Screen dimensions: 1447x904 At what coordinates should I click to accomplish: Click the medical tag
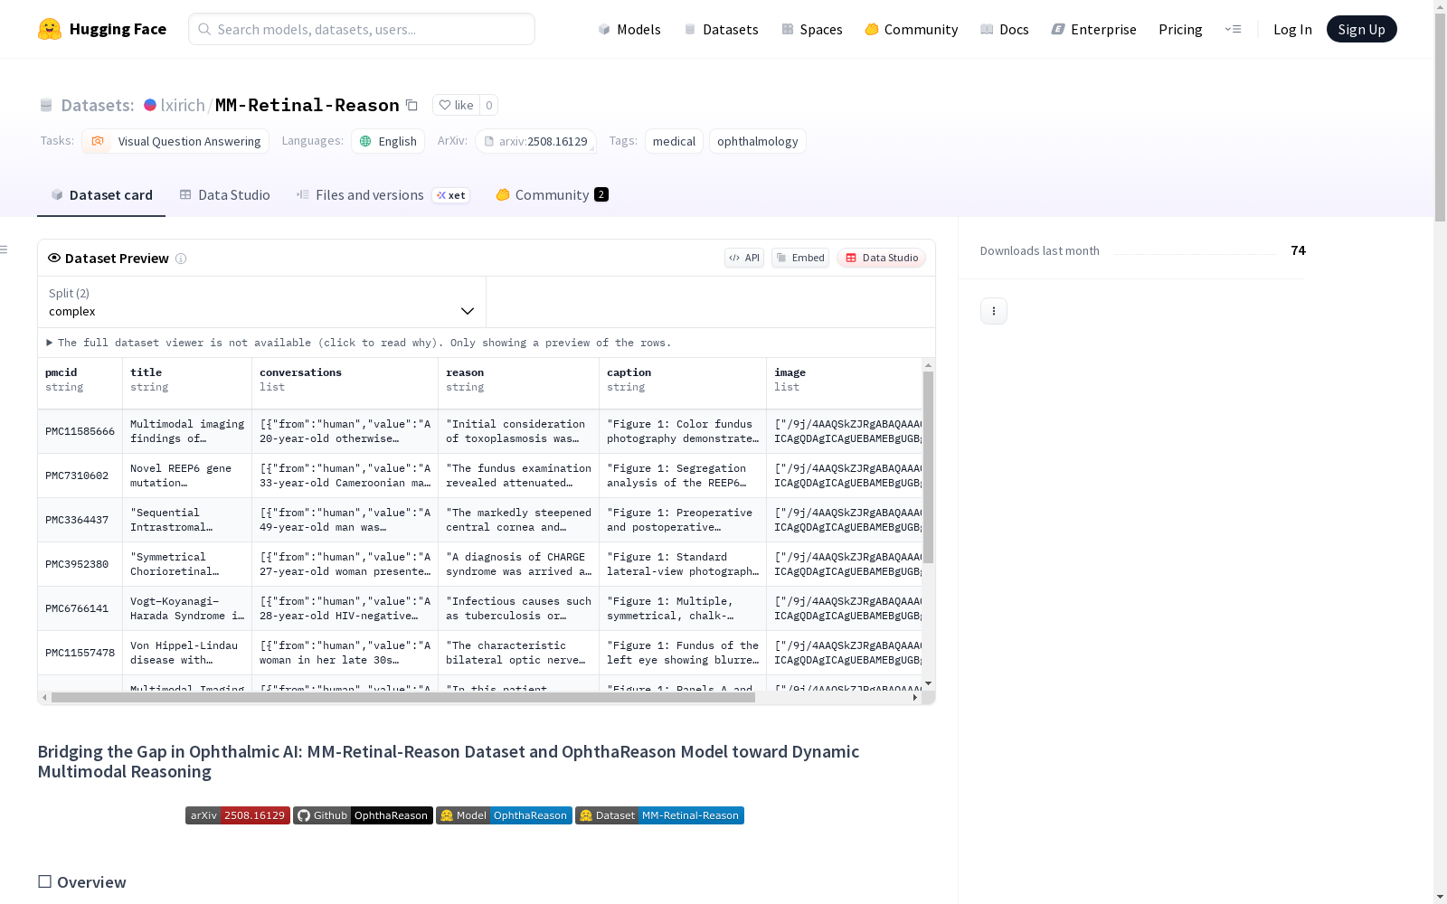pos(674,141)
